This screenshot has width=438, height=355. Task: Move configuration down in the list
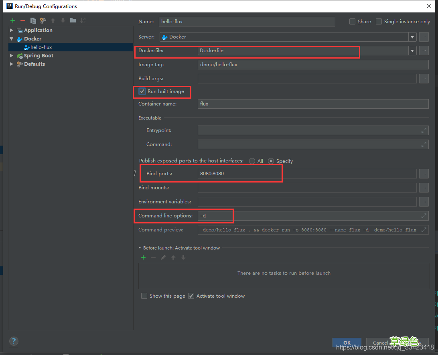63,20
